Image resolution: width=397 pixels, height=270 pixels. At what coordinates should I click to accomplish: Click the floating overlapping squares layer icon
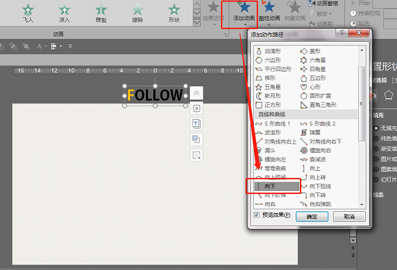196,139
